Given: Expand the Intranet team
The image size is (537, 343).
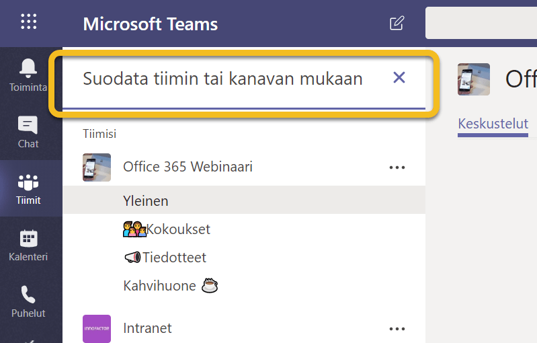Looking at the screenshot, I should coord(147,328).
